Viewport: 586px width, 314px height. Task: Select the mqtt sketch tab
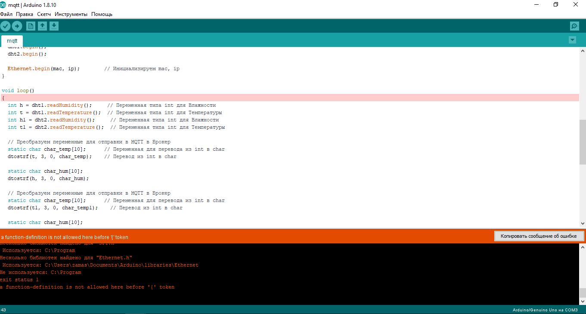click(12, 40)
